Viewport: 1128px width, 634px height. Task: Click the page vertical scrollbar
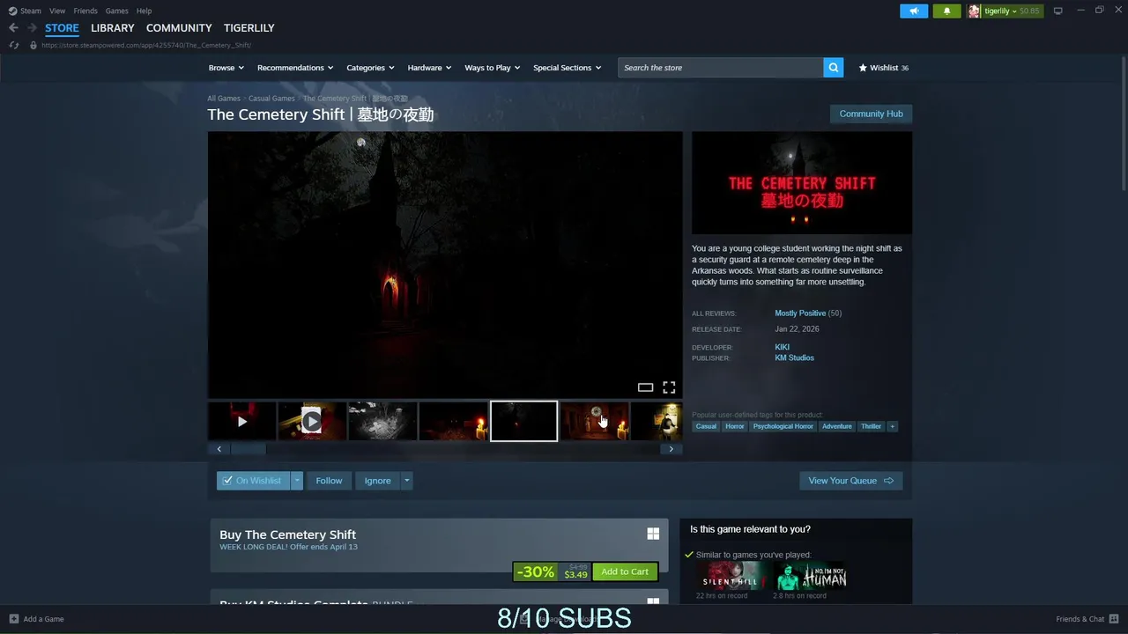(1124, 123)
